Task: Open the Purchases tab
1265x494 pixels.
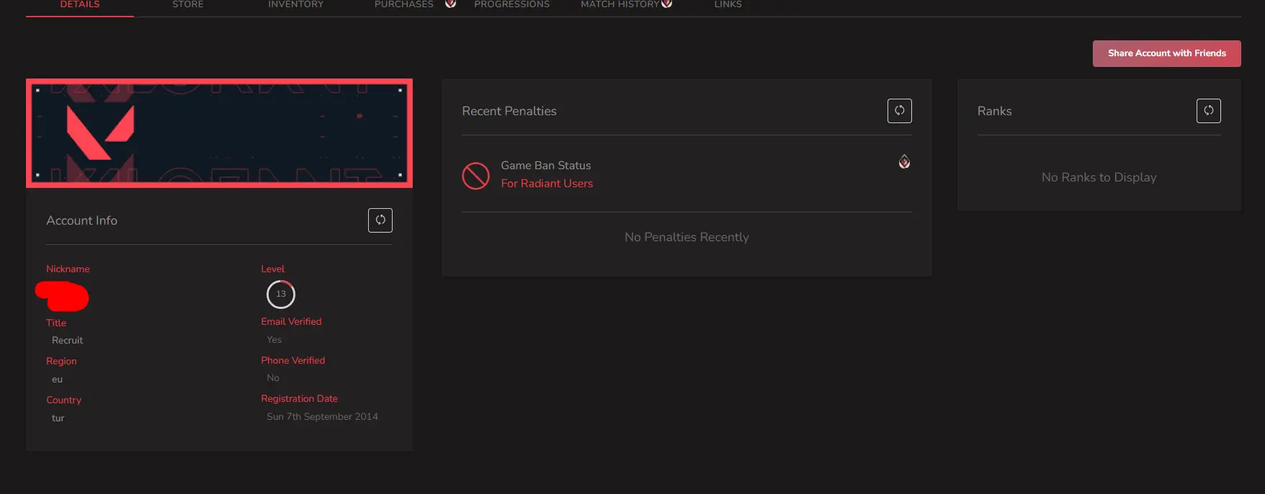Action: [403, 4]
